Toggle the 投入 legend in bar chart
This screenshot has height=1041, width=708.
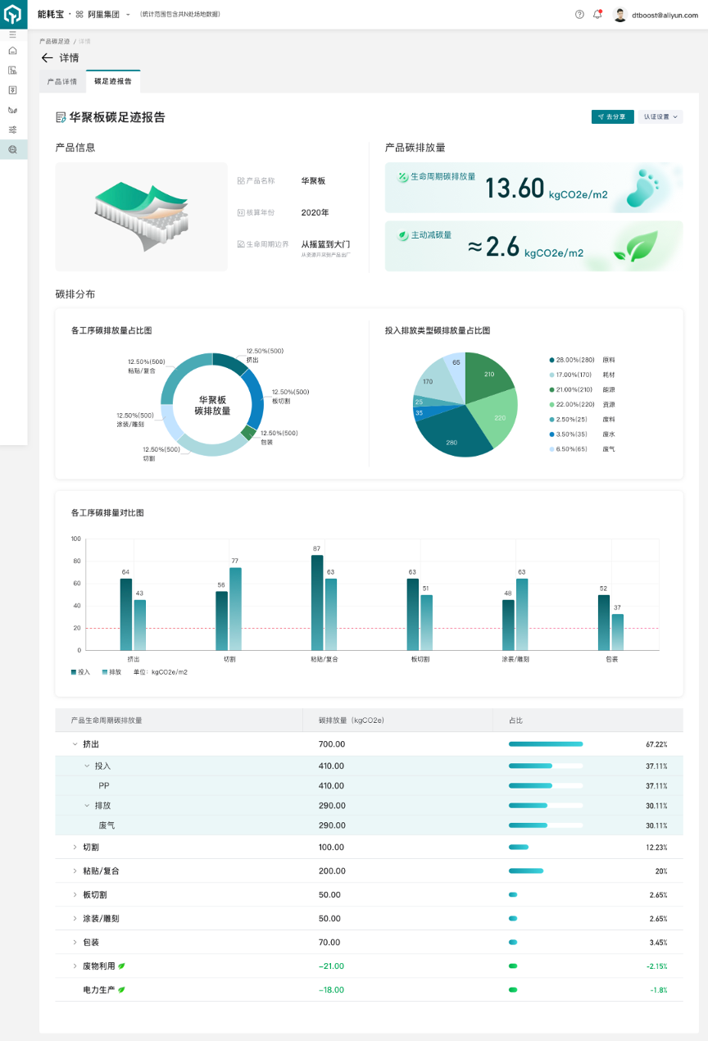click(x=81, y=672)
